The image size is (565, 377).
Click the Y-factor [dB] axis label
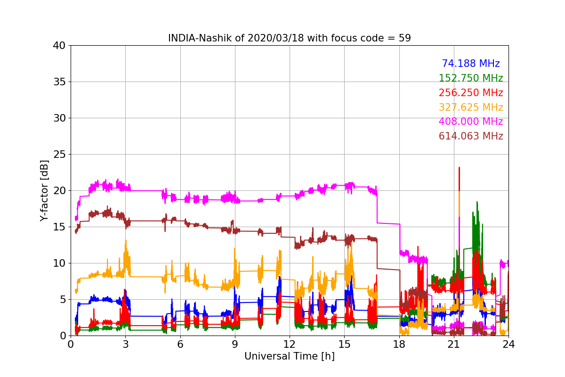pyautogui.click(x=45, y=190)
